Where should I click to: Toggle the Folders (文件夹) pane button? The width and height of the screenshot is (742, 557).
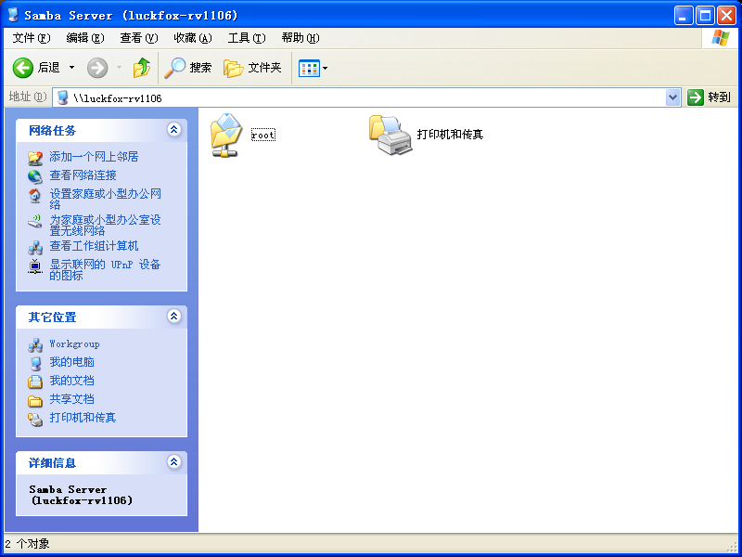click(252, 68)
